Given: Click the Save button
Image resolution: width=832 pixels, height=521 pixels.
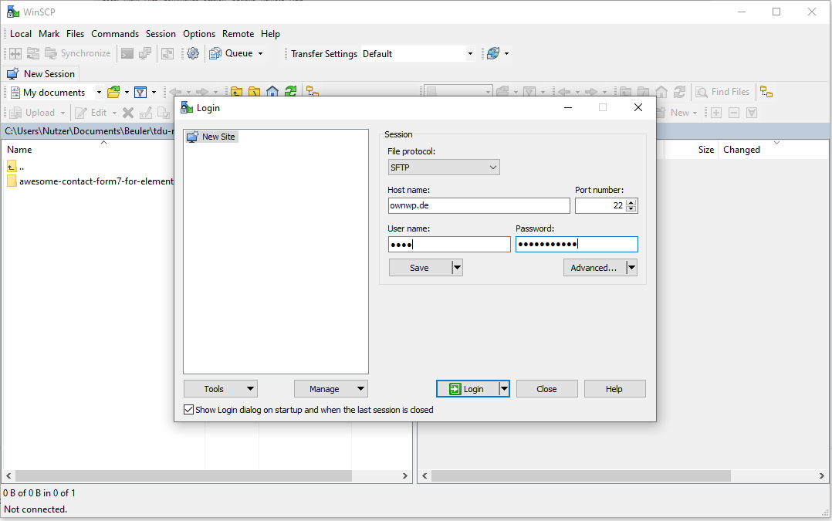Looking at the screenshot, I should point(420,268).
